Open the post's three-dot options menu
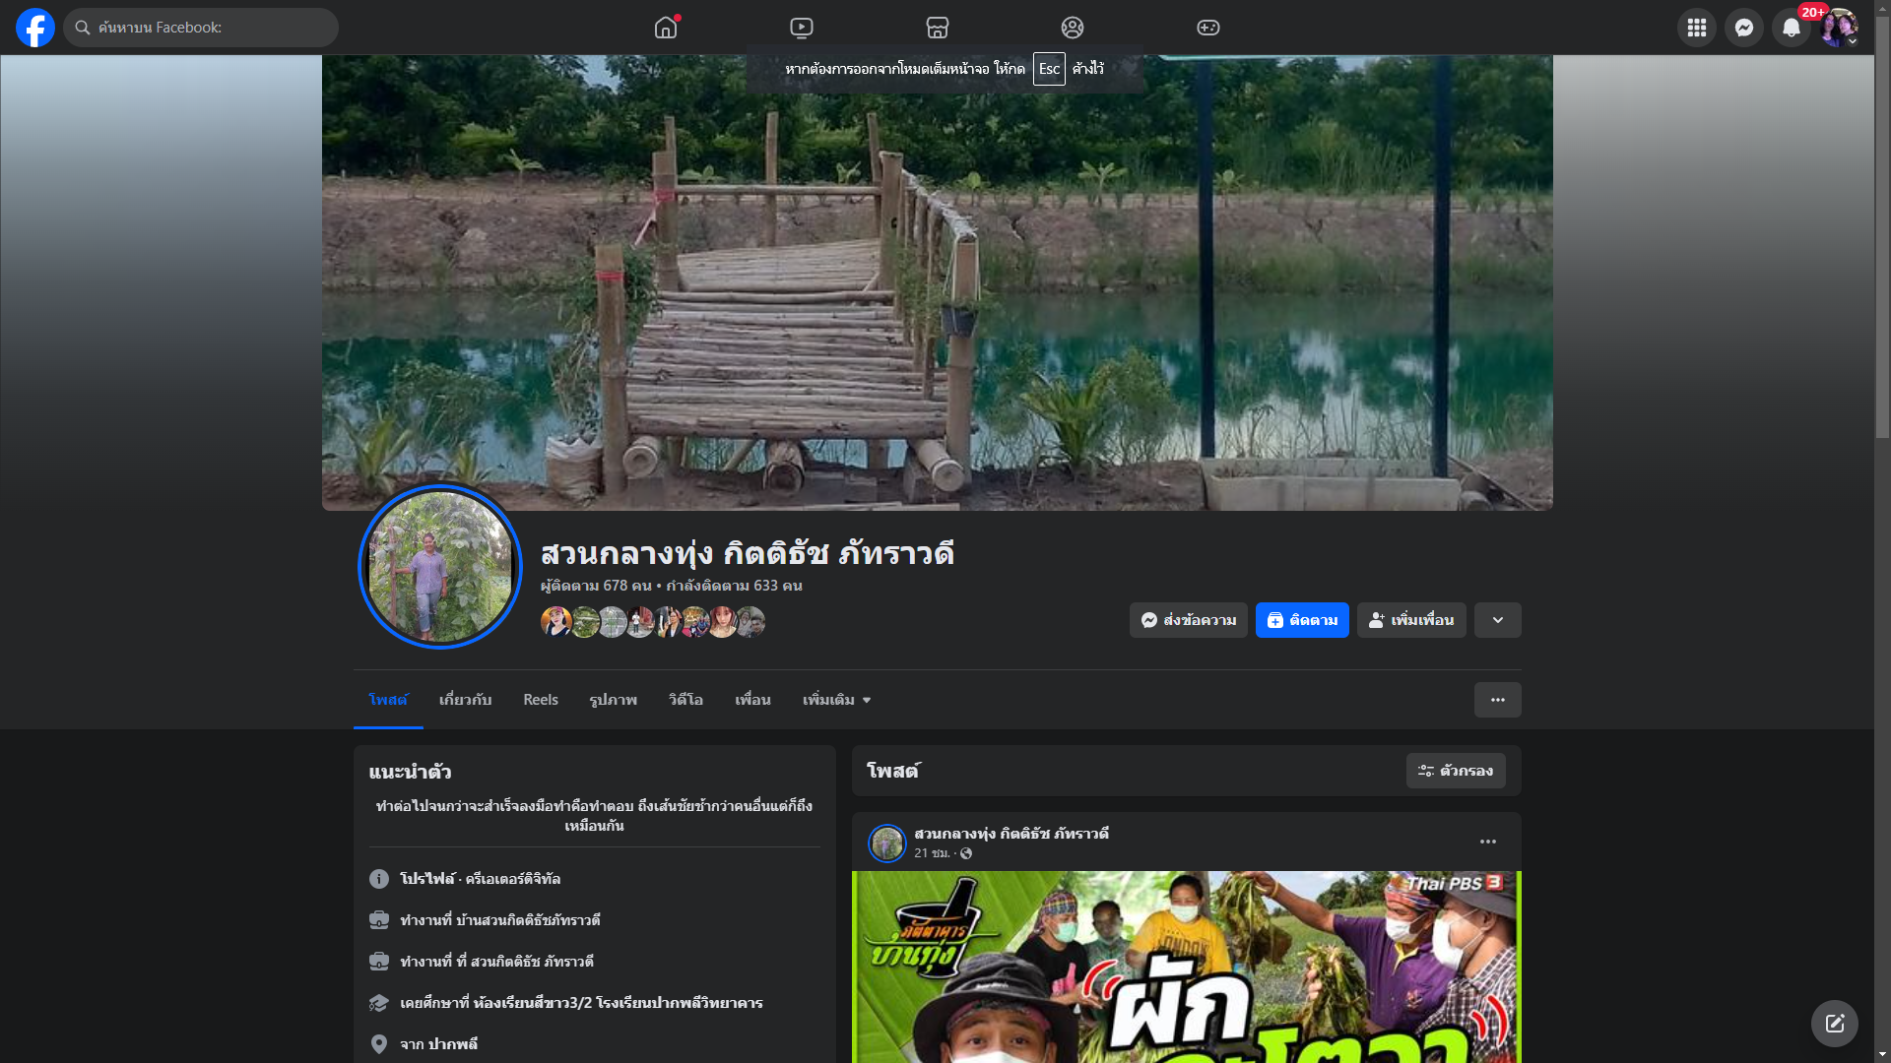This screenshot has width=1891, height=1063. 1487,842
